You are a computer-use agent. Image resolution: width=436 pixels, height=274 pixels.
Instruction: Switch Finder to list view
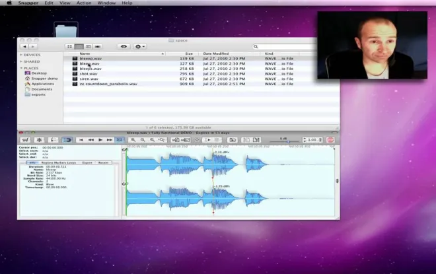pyautogui.click(x=79, y=46)
